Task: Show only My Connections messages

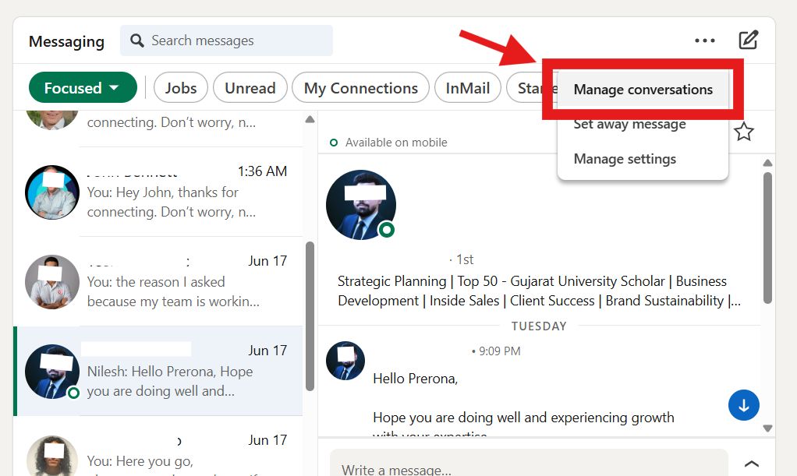Action: point(360,87)
